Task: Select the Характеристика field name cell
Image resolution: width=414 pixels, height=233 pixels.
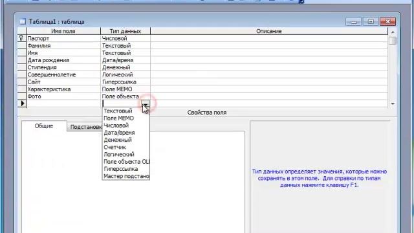Action: pyautogui.click(x=63, y=89)
